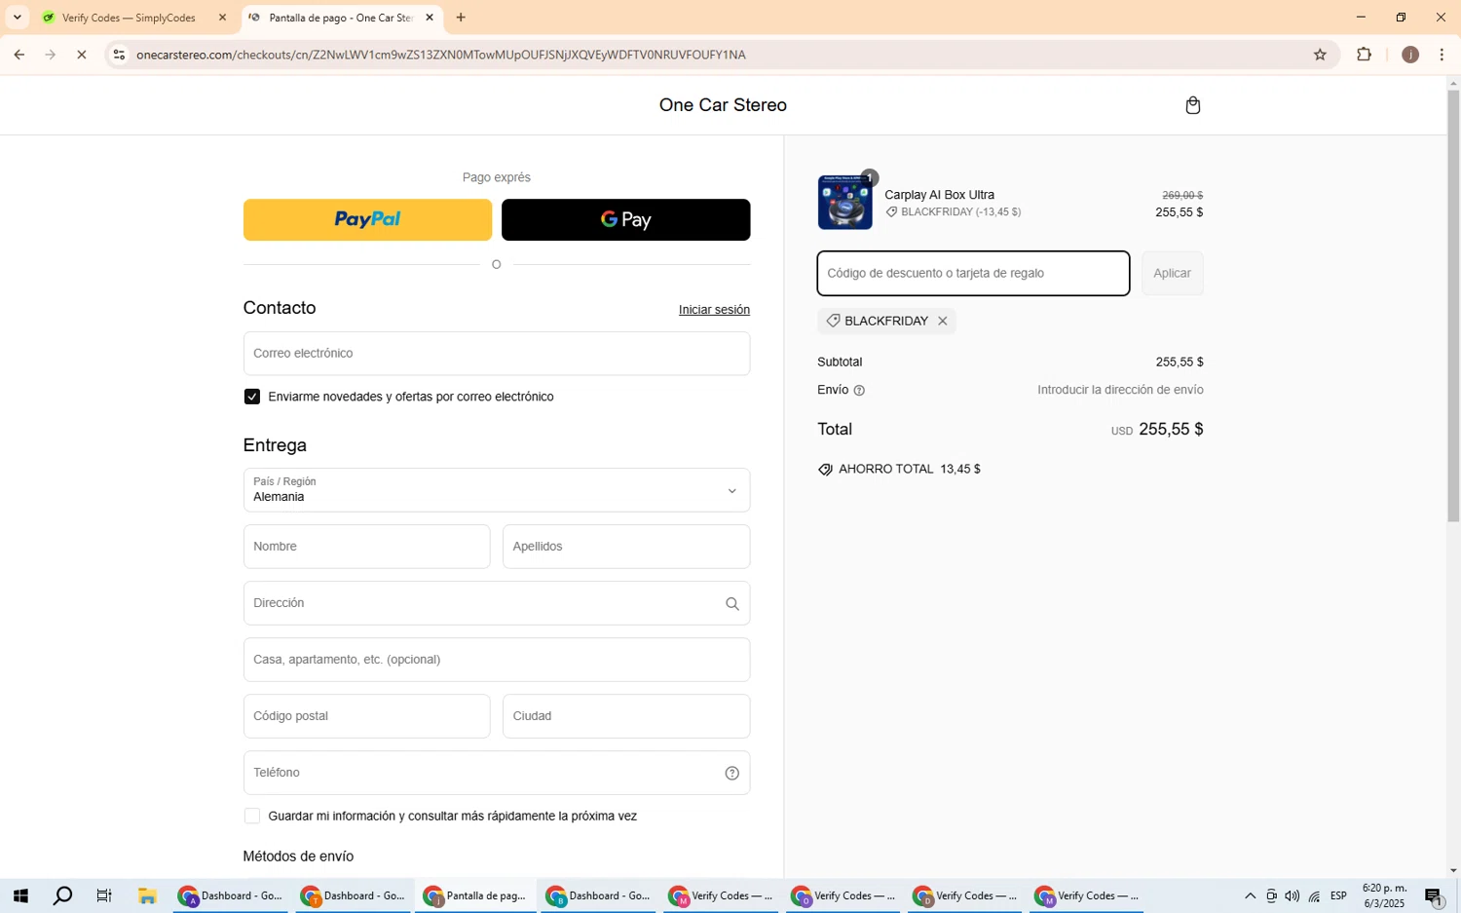Open the Chrome three-dot menu

tap(1442, 55)
